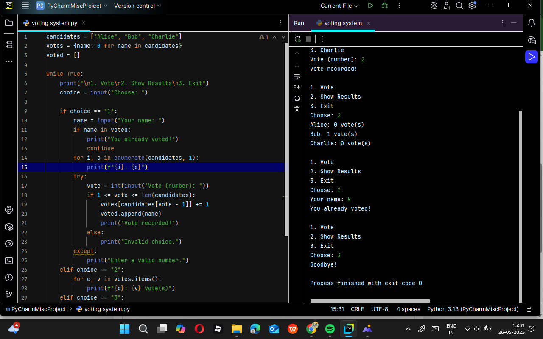The image size is (543, 339).
Task: Toggle scroll to end in console
Action: click(x=297, y=87)
